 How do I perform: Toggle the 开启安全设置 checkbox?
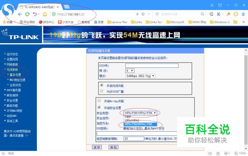(x=99, y=107)
